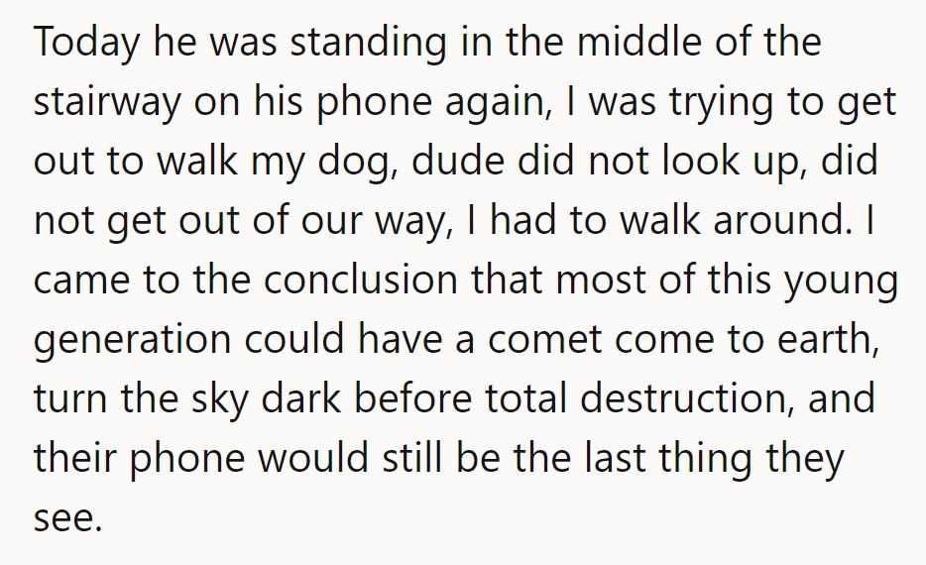Click the word "young" at the line end
This screenshot has width=926, height=565.
840,280
